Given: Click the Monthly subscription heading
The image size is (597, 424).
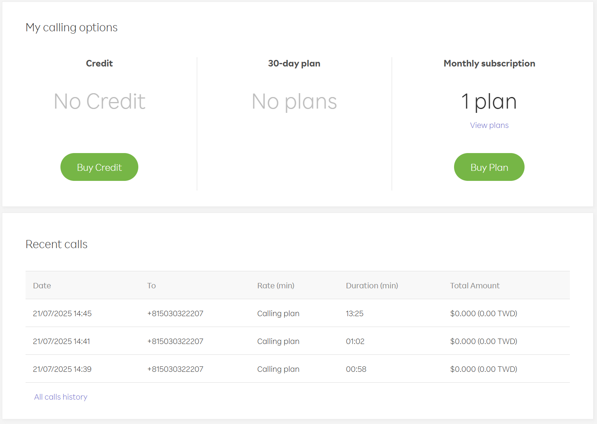Looking at the screenshot, I should pyautogui.click(x=489, y=63).
